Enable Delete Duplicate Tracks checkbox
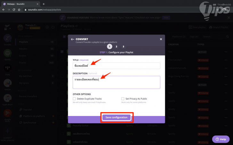The image size is (233, 145). coord(74,99)
